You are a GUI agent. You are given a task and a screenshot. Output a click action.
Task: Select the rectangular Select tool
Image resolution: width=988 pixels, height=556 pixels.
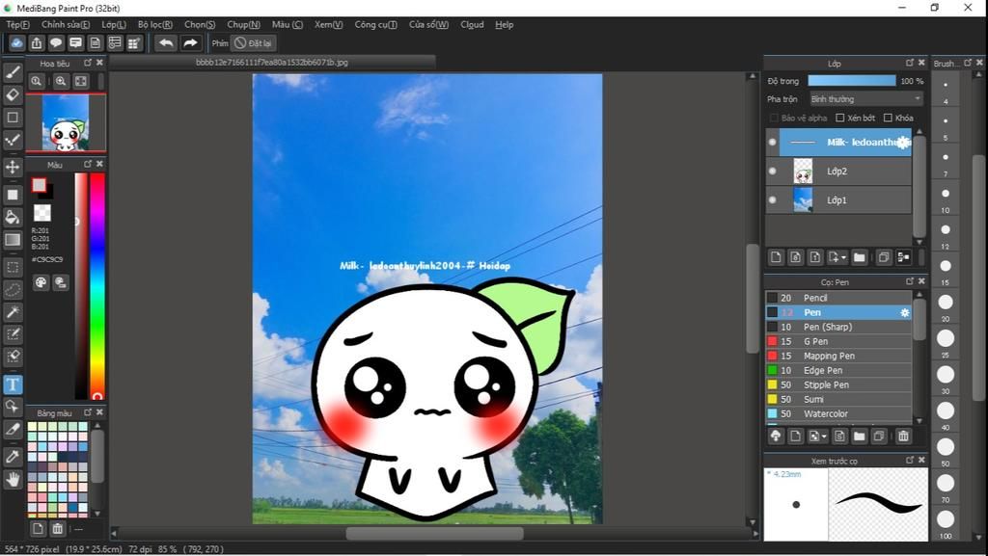click(13, 267)
